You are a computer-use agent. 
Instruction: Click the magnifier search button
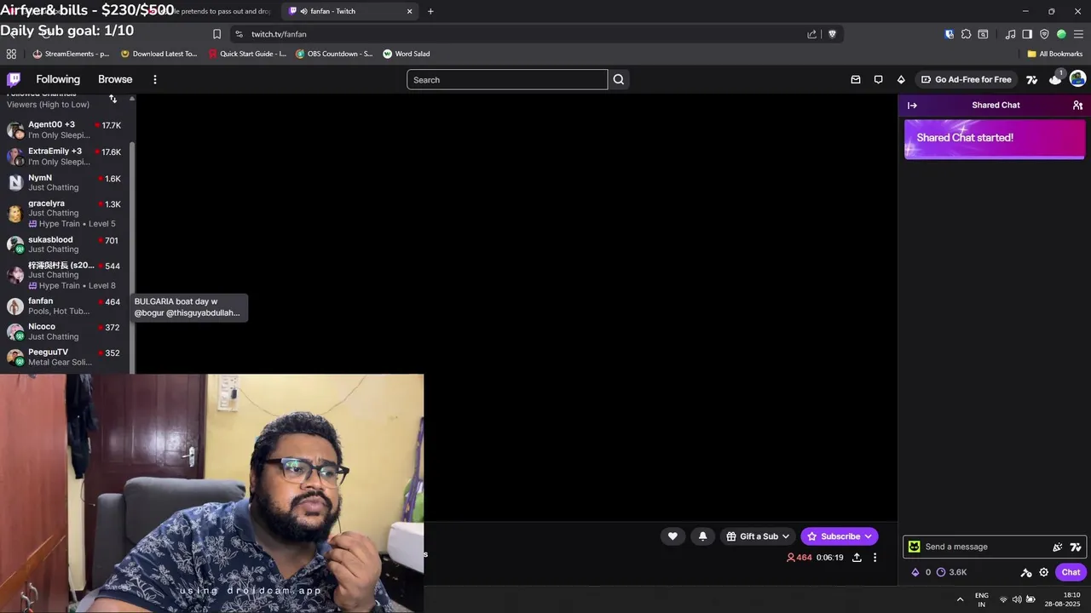point(619,80)
